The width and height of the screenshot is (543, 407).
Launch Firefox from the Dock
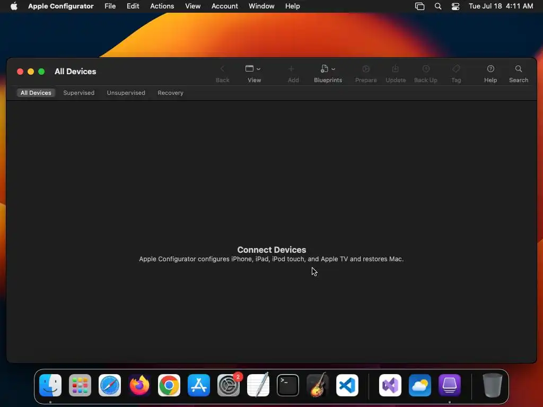click(x=139, y=385)
